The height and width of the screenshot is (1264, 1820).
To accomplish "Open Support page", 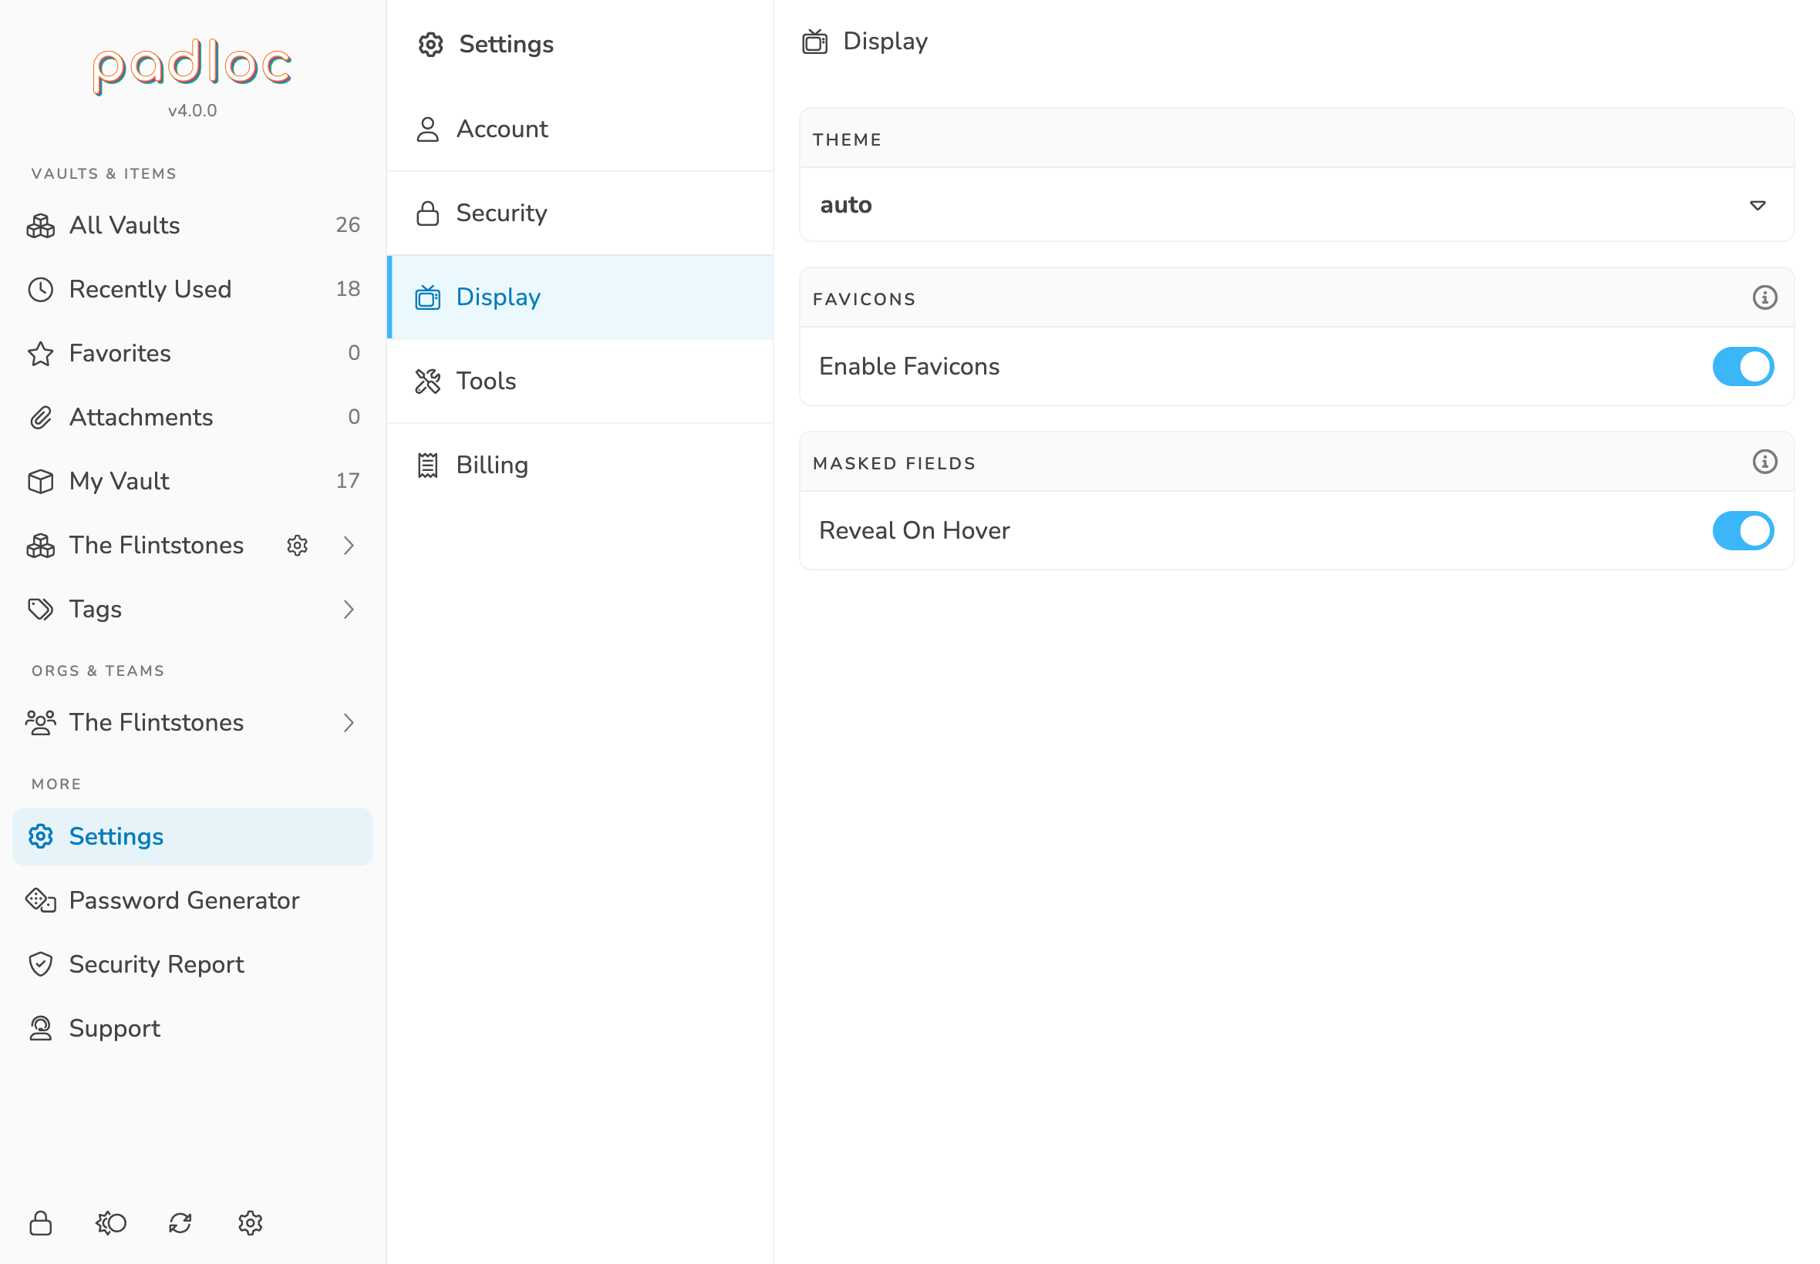I will [193, 1028].
